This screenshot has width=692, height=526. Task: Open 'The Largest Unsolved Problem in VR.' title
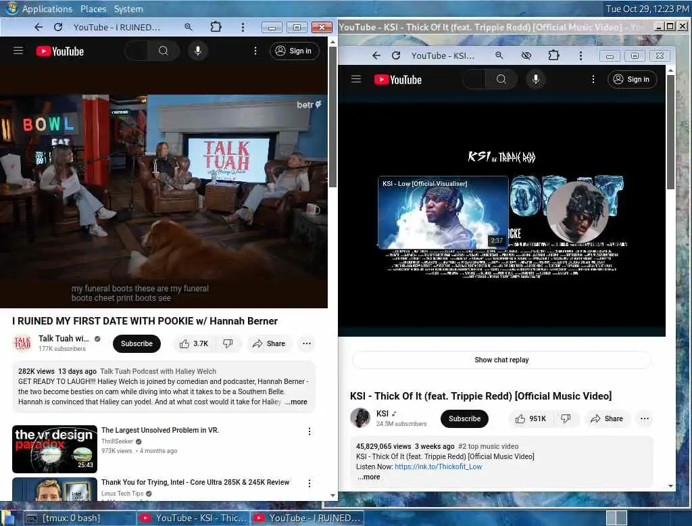[160, 430]
